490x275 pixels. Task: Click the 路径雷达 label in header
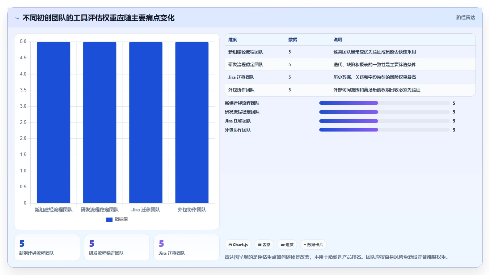[x=465, y=17]
